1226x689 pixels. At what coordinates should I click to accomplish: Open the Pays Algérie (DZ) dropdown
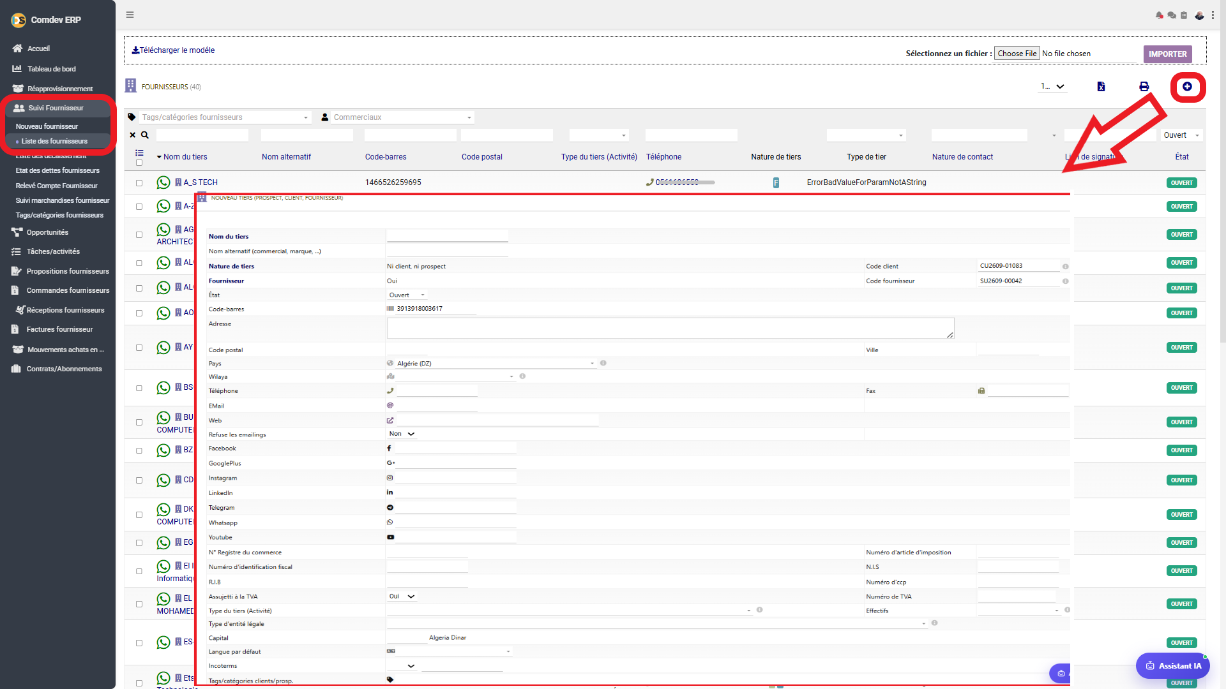coord(496,363)
